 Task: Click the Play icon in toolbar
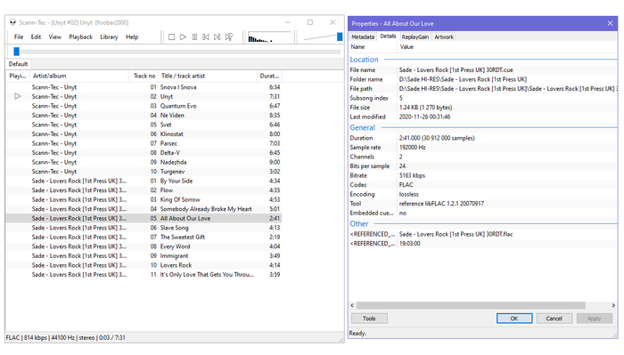pos(183,37)
